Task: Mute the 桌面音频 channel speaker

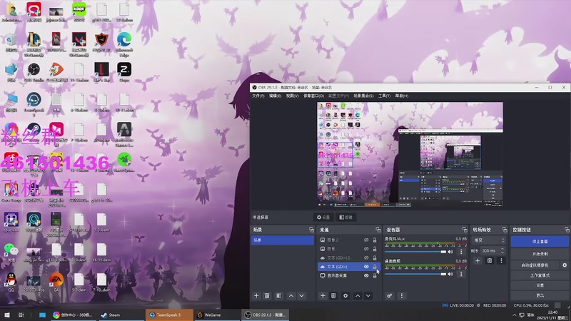Action: (x=450, y=274)
